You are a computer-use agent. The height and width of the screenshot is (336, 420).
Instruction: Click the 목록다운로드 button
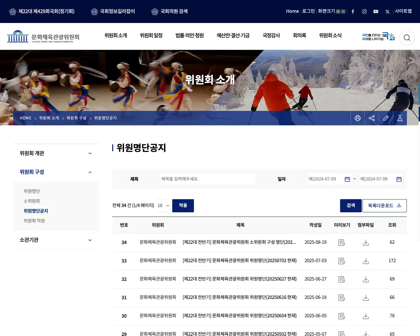tap(385, 206)
